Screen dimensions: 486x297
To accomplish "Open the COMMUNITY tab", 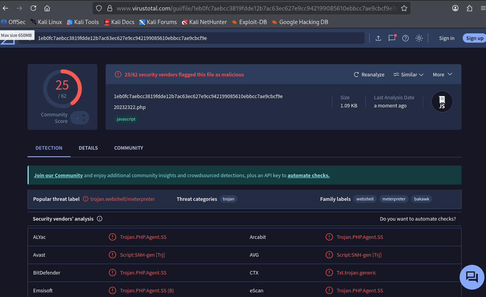I will tap(129, 148).
